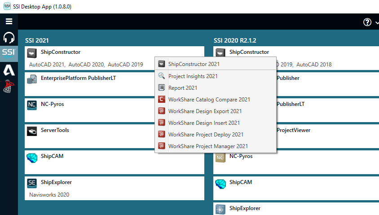379x215 pixels.
Task: Click the ShipConstructor 2021 menu icon
Action: (x=162, y=64)
